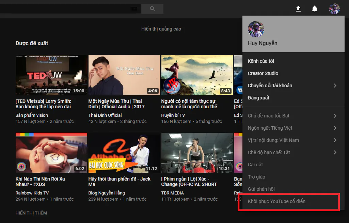Open the notifications bell
The width and height of the screenshot is (349, 223).
coord(315,9)
